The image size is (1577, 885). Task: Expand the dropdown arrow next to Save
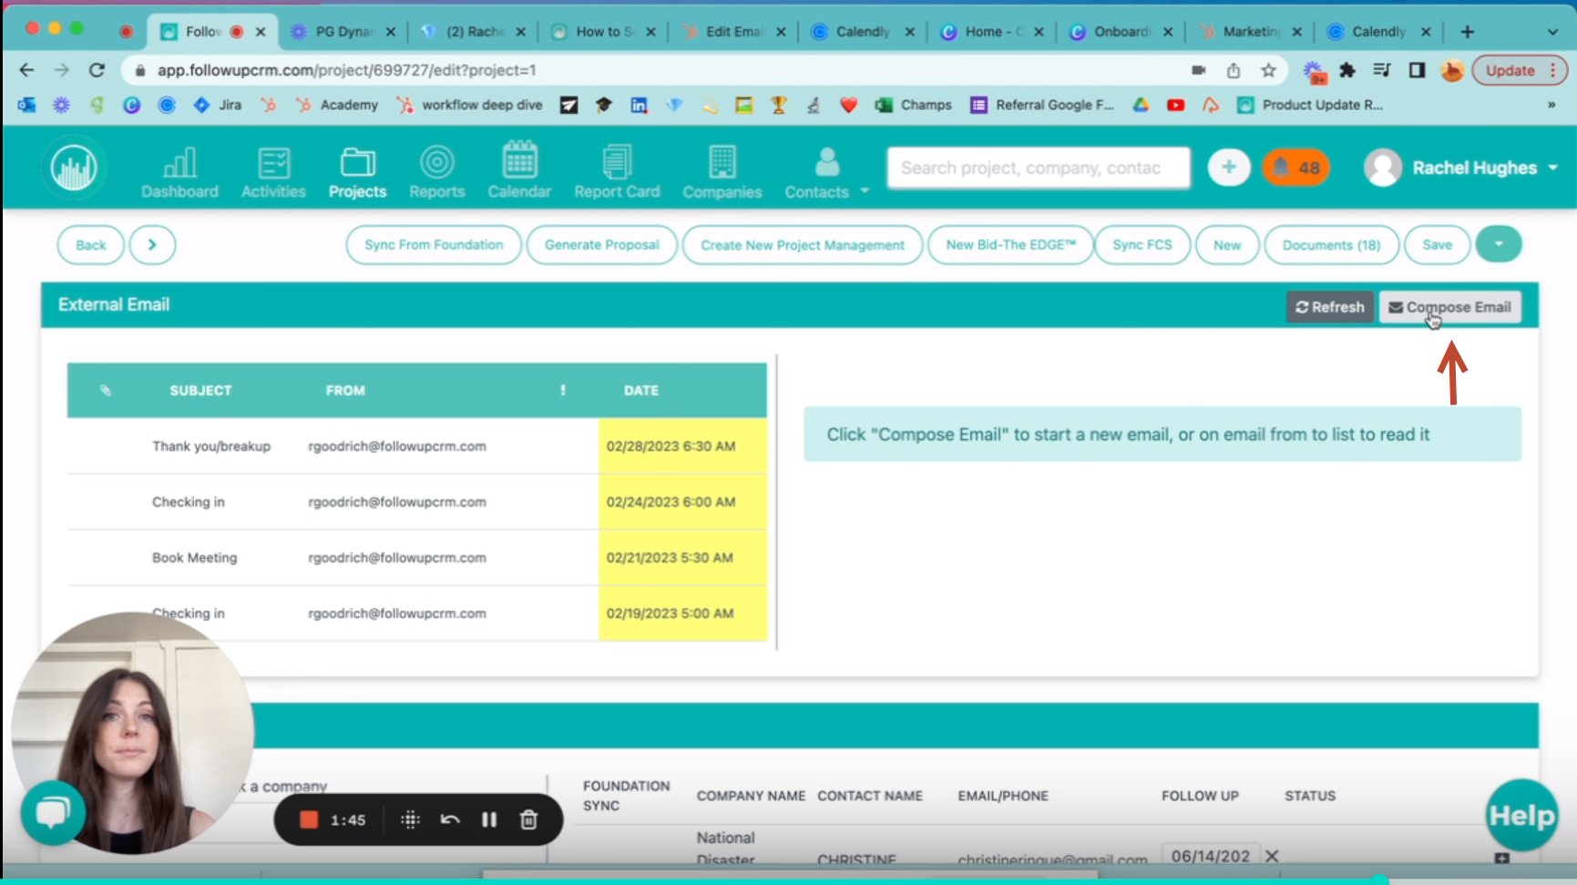(x=1498, y=244)
